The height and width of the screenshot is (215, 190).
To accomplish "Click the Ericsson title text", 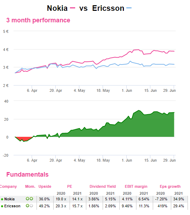I will 108,8.
